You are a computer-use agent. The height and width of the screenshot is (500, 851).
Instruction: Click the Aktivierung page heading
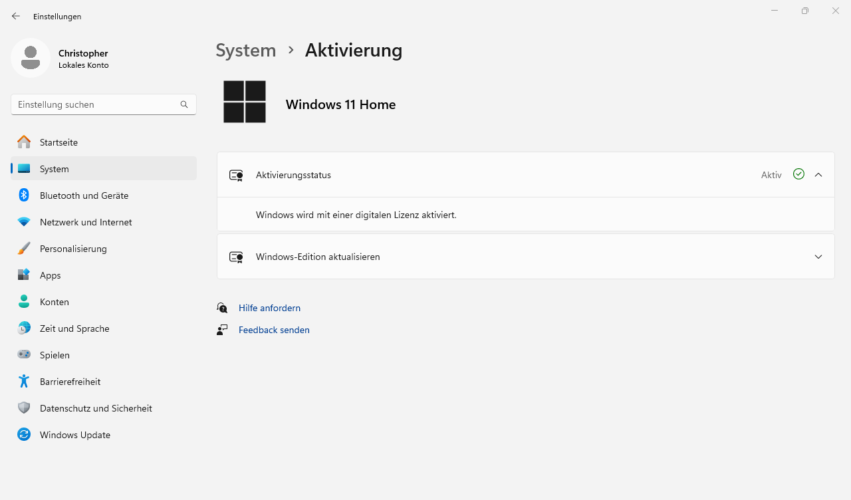tap(354, 51)
